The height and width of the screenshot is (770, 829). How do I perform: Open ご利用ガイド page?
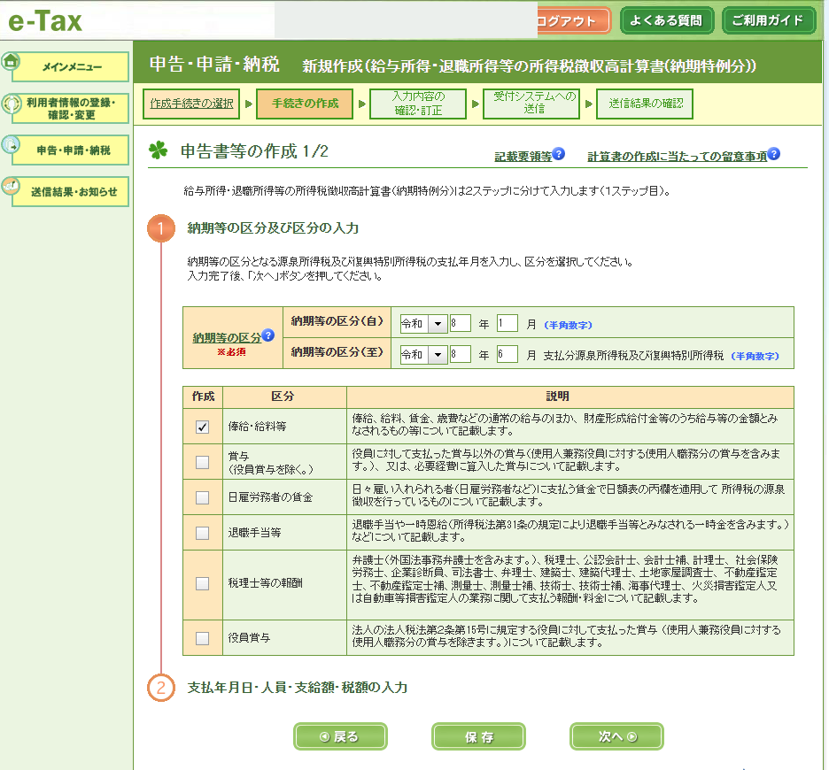pyautogui.click(x=768, y=20)
